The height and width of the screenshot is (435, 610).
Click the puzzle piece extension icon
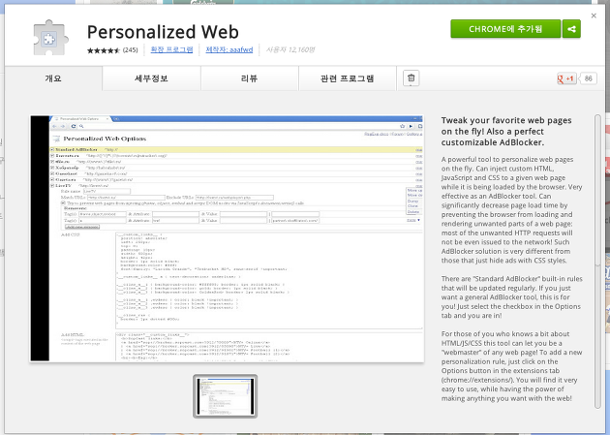tap(50, 38)
